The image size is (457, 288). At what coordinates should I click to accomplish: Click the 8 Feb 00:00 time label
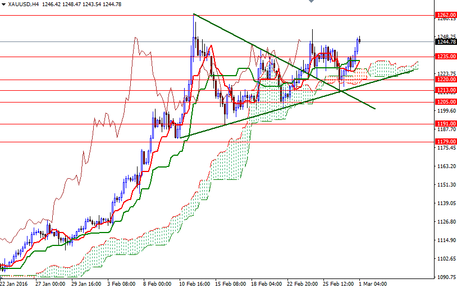[157, 284]
